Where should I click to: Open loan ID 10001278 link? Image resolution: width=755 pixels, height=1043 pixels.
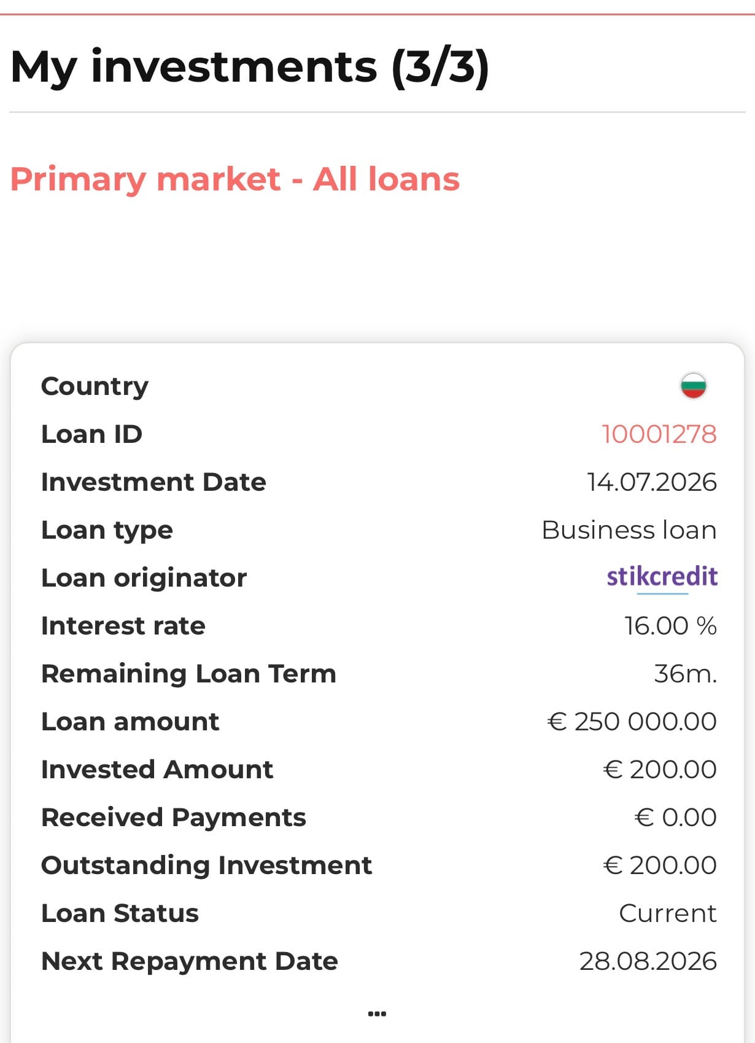coord(659,434)
